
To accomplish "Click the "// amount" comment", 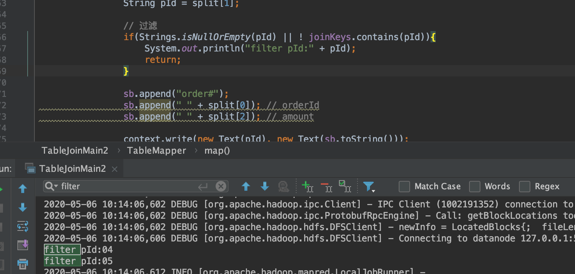I will point(290,117).
